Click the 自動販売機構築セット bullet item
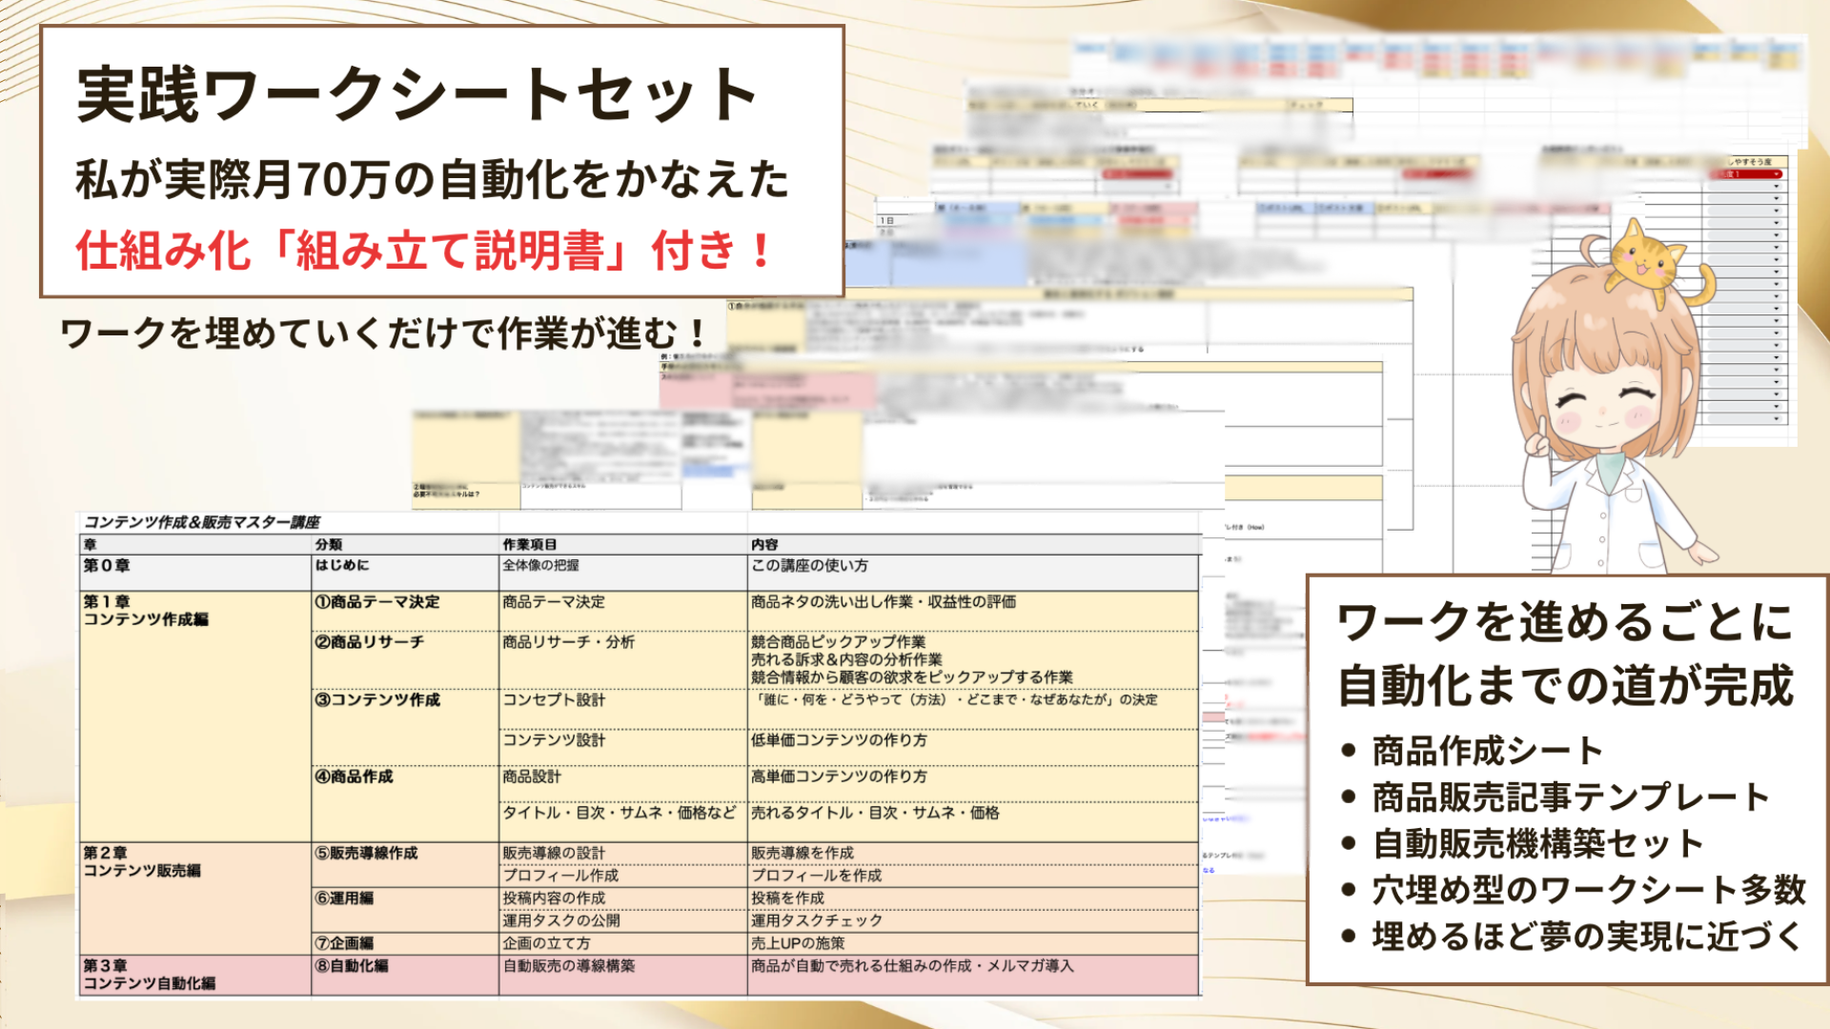The width and height of the screenshot is (1830, 1029). 1537,843
